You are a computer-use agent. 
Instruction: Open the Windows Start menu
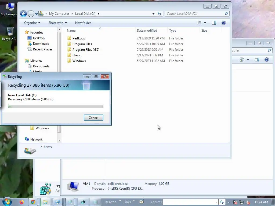tap(7, 202)
